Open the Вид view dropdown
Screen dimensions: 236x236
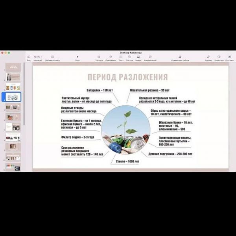tap(29, 57)
